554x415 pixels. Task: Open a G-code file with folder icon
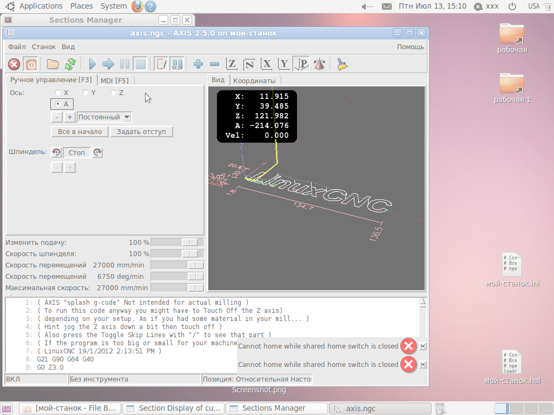[53, 65]
